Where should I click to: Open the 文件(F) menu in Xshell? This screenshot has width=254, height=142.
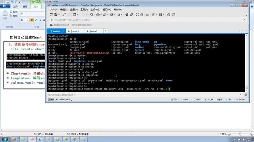pyautogui.click(x=54, y=9)
